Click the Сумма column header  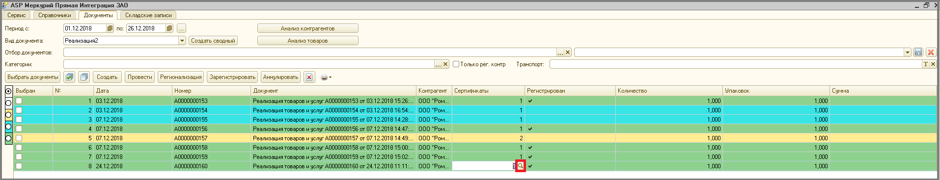tap(884, 91)
